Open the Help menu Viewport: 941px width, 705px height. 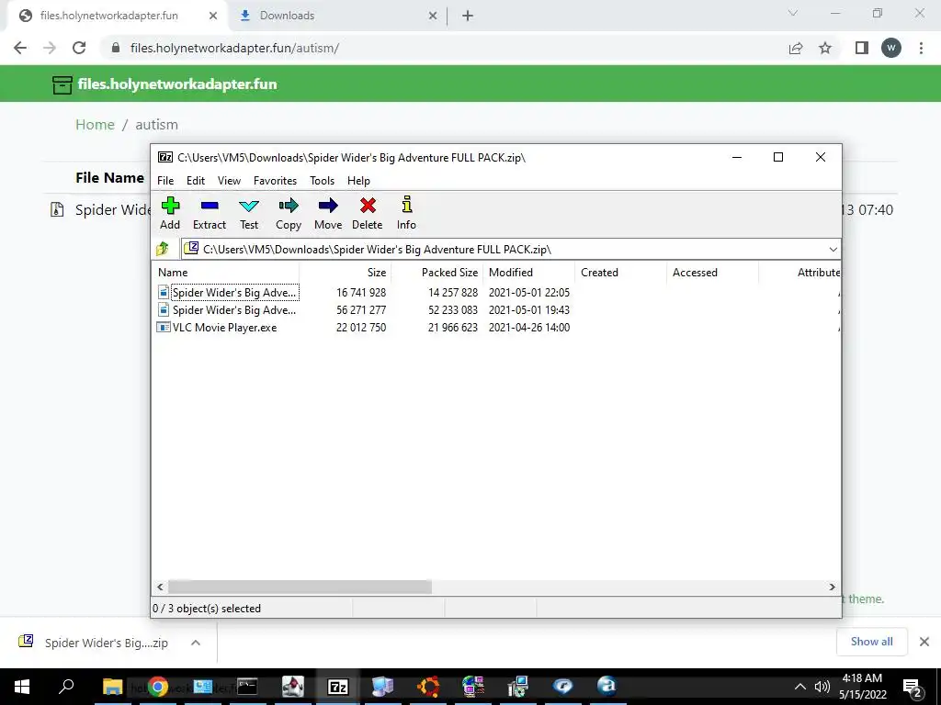click(x=359, y=181)
